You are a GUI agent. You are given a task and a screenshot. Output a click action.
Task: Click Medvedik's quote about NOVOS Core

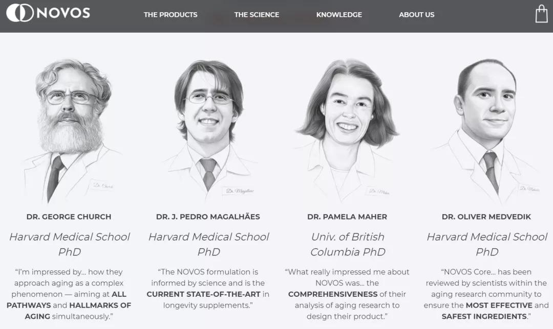click(x=486, y=294)
